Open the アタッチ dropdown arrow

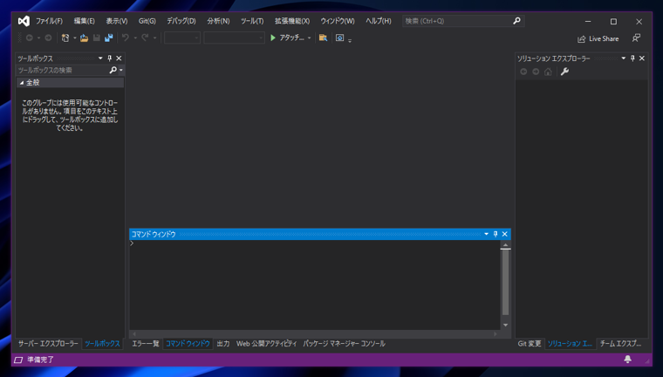point(309,38)
